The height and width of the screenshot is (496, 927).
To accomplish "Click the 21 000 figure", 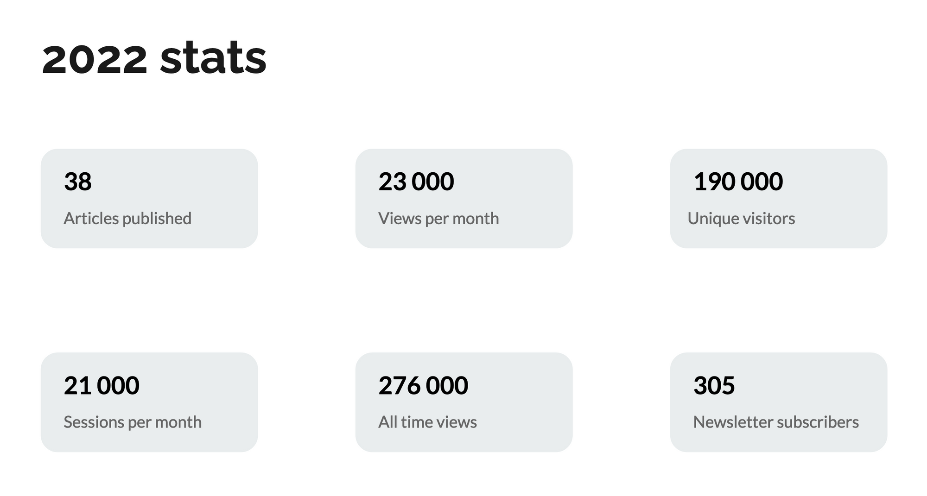I will point(102,385).
